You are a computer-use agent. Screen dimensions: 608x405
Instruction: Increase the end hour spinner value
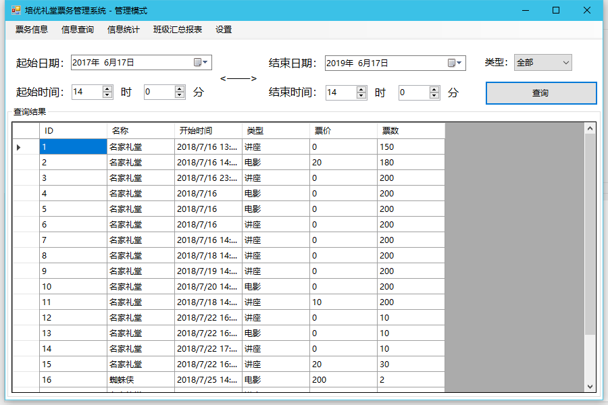(361, 89)
